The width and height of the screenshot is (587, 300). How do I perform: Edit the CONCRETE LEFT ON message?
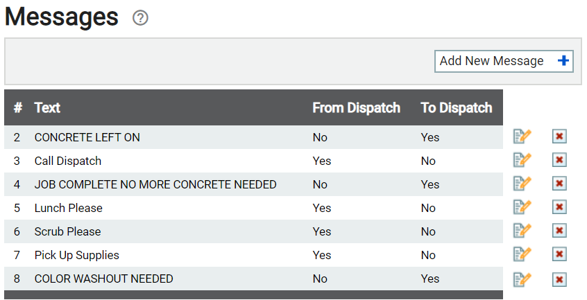click(522, 136)
